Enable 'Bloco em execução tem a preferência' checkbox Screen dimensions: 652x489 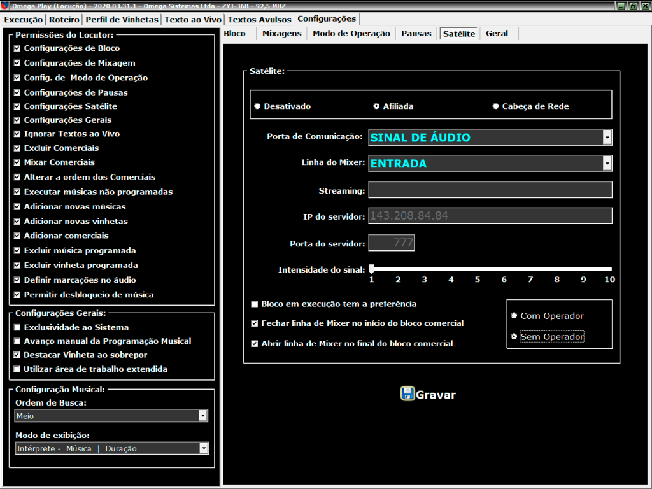pos(255,304)
